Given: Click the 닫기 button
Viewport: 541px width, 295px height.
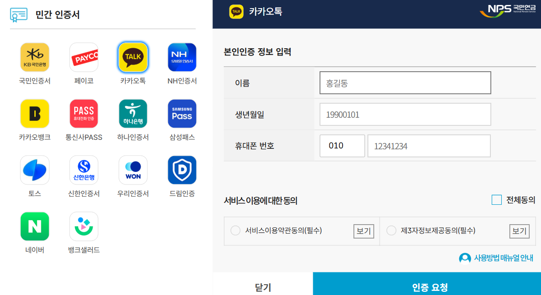Looking at the screenshot, I should pyautogui.click(x=263, y=285).
